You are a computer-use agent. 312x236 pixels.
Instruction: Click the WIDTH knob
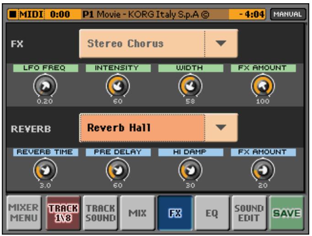coord(190,86)
